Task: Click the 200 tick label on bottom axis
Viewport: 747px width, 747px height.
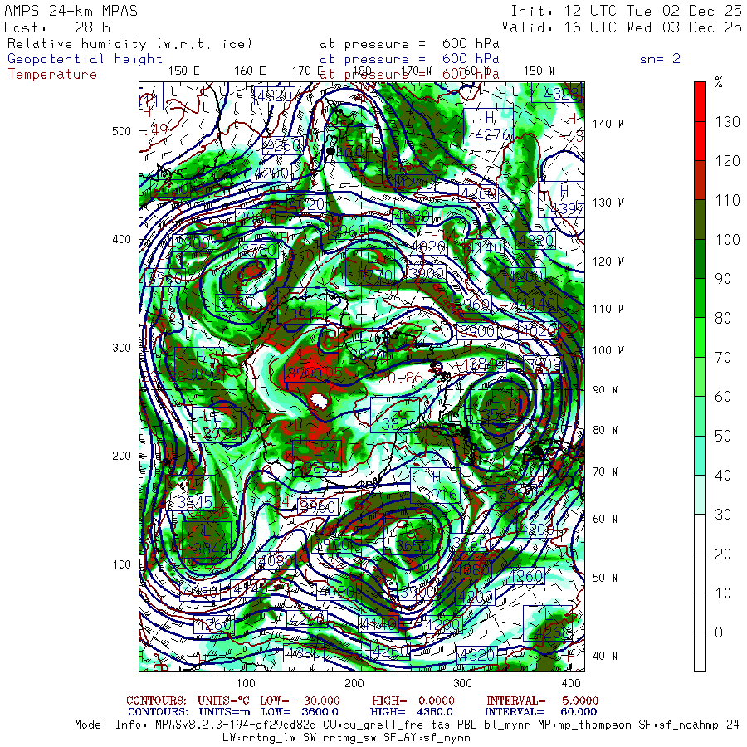Action: click(354, 683)
